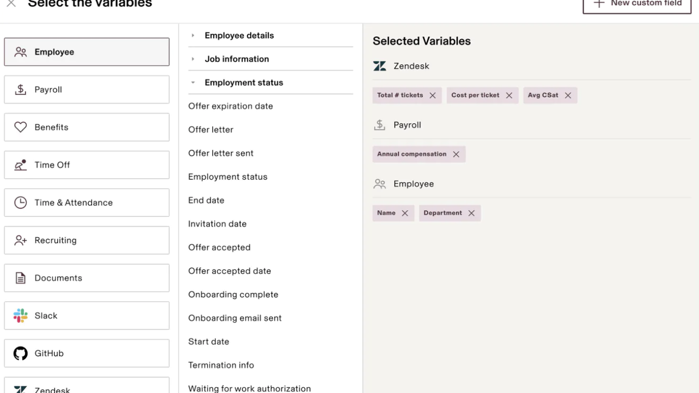This screenshot has width=699, height=393.
Task: Click the GitHub sidebar icon
Action: [x=20, y=353]
